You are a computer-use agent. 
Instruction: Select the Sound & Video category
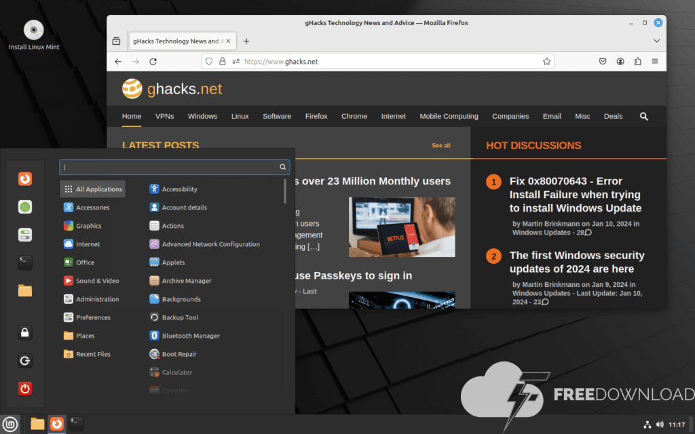[97, 281]
